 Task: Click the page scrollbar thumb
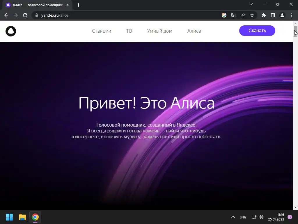(295, 31)
